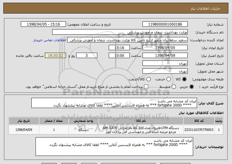Image resolution: width=232 pixels, height=164 pixels.
Task: Click product code 2233110370770003 cell
Action: point(199,130)
